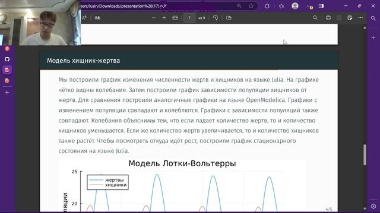Click the Read aloud icon in PDF toolbar
Viewport: 380px width, 213px height.
click(84, 18)
